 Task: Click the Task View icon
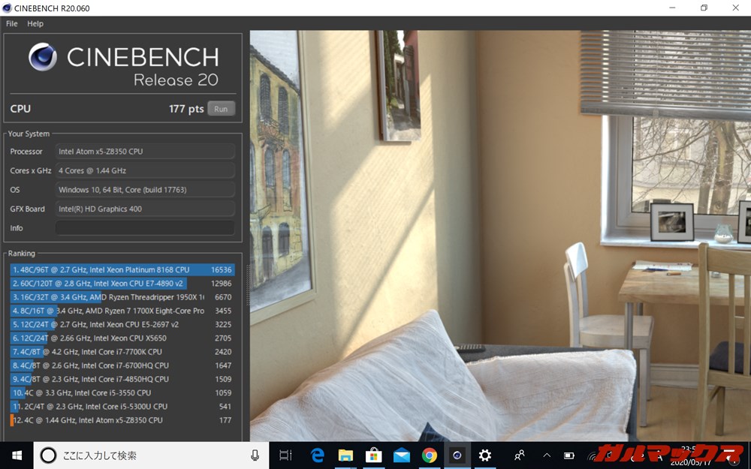(285, 455)
